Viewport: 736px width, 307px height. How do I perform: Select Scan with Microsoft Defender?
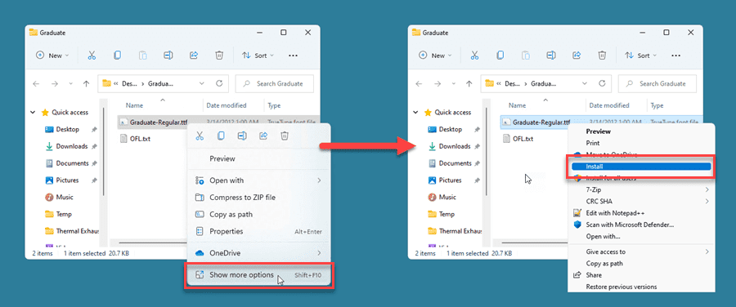coord(640,225)
